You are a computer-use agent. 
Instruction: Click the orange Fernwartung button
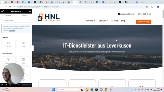pyautogui.click(x=144, y=22)
